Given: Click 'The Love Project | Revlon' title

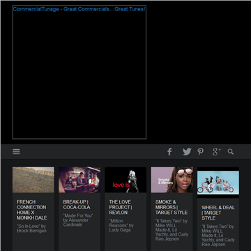Looking at the screenshot, I should pos(121,207).
